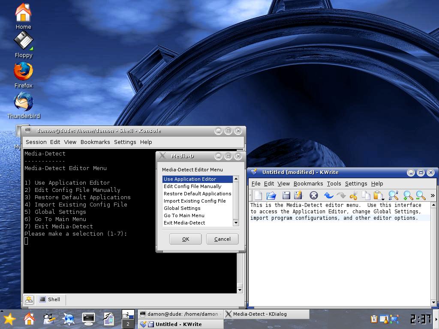Image resolution: width=439 pixels, height=329 pixels.
Task: Open the Tools menu in KWrite
Action: [x=334, y=183]
